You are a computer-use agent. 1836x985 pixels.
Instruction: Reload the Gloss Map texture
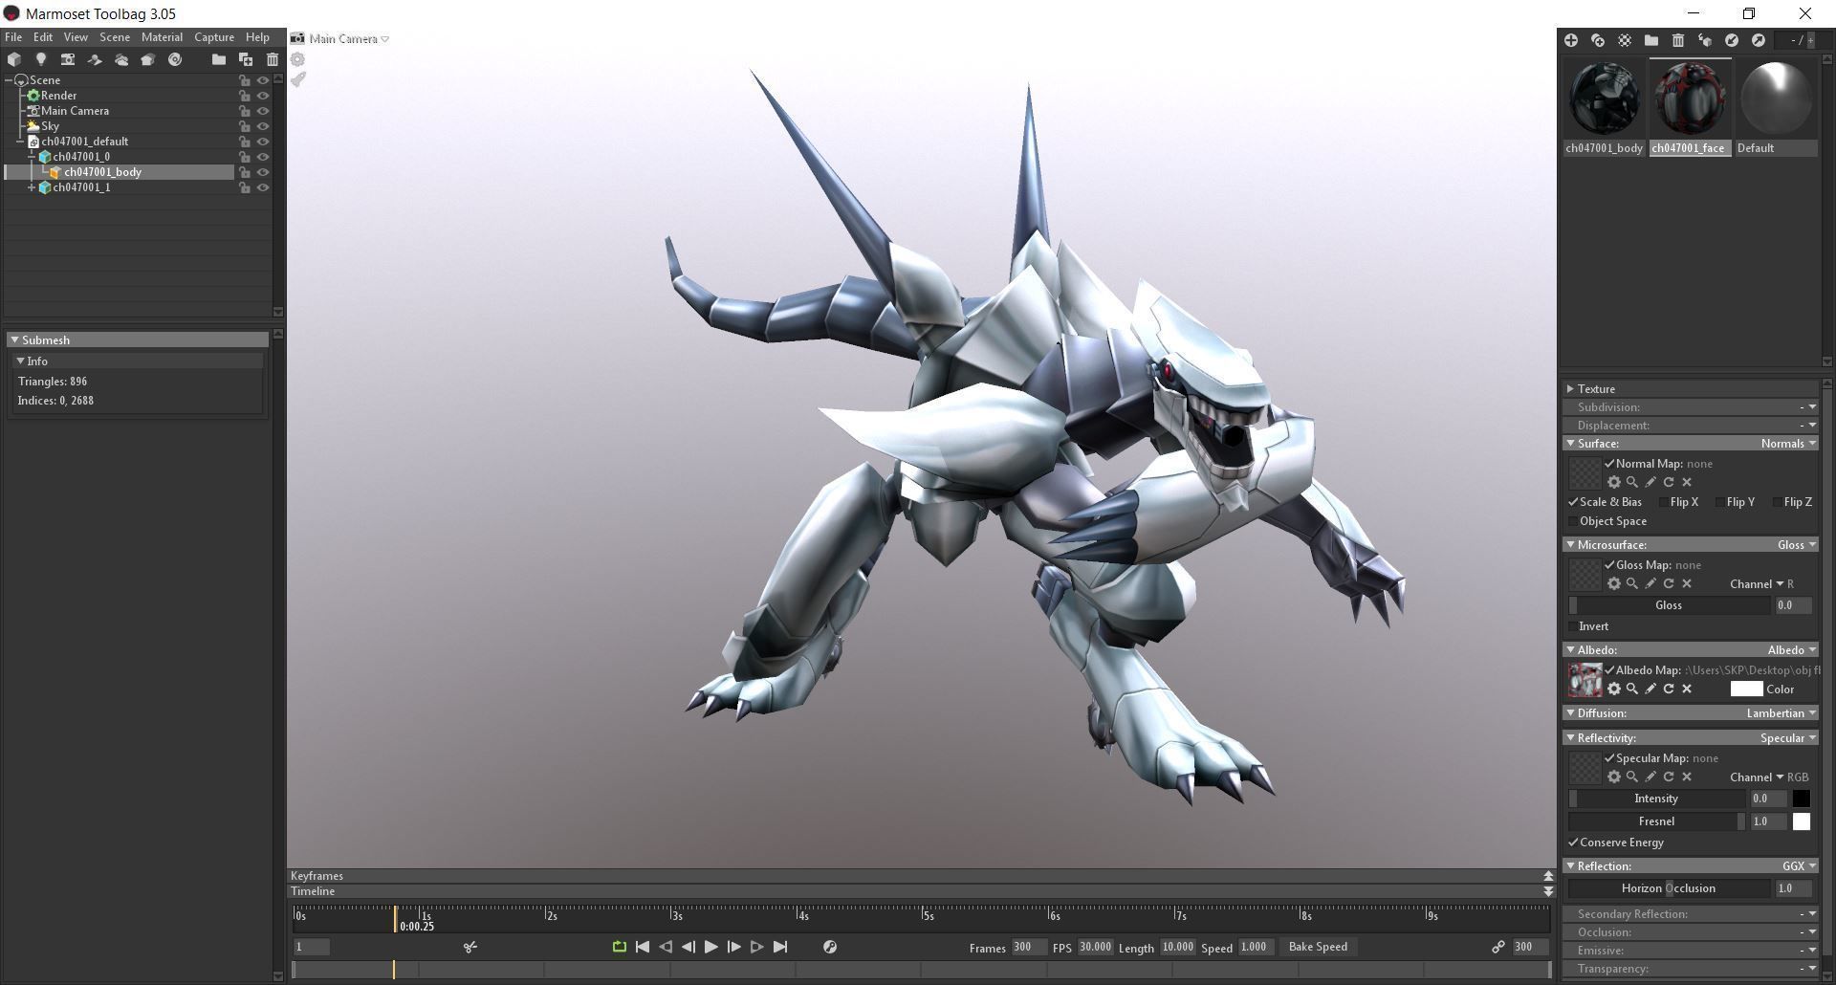[1669, 583]
